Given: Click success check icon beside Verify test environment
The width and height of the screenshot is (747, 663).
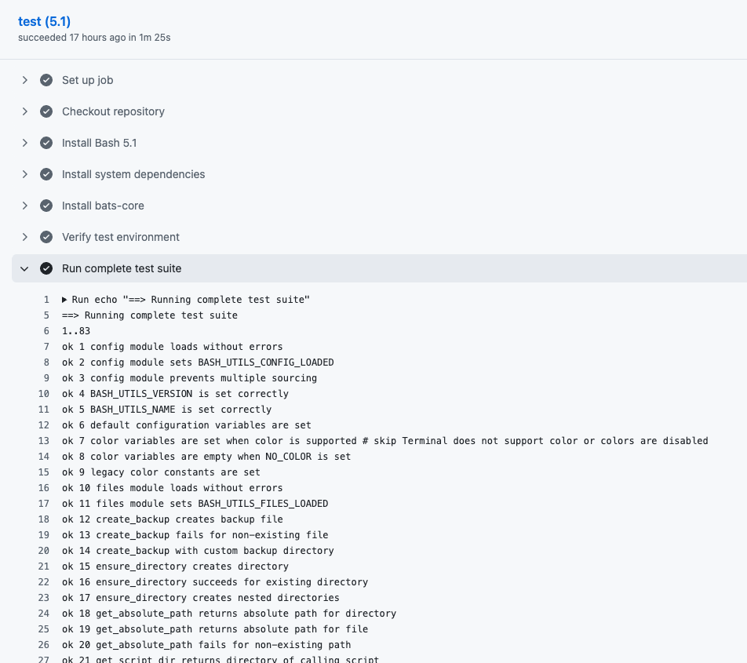Looking at the screenshot, I should [46, 237].
